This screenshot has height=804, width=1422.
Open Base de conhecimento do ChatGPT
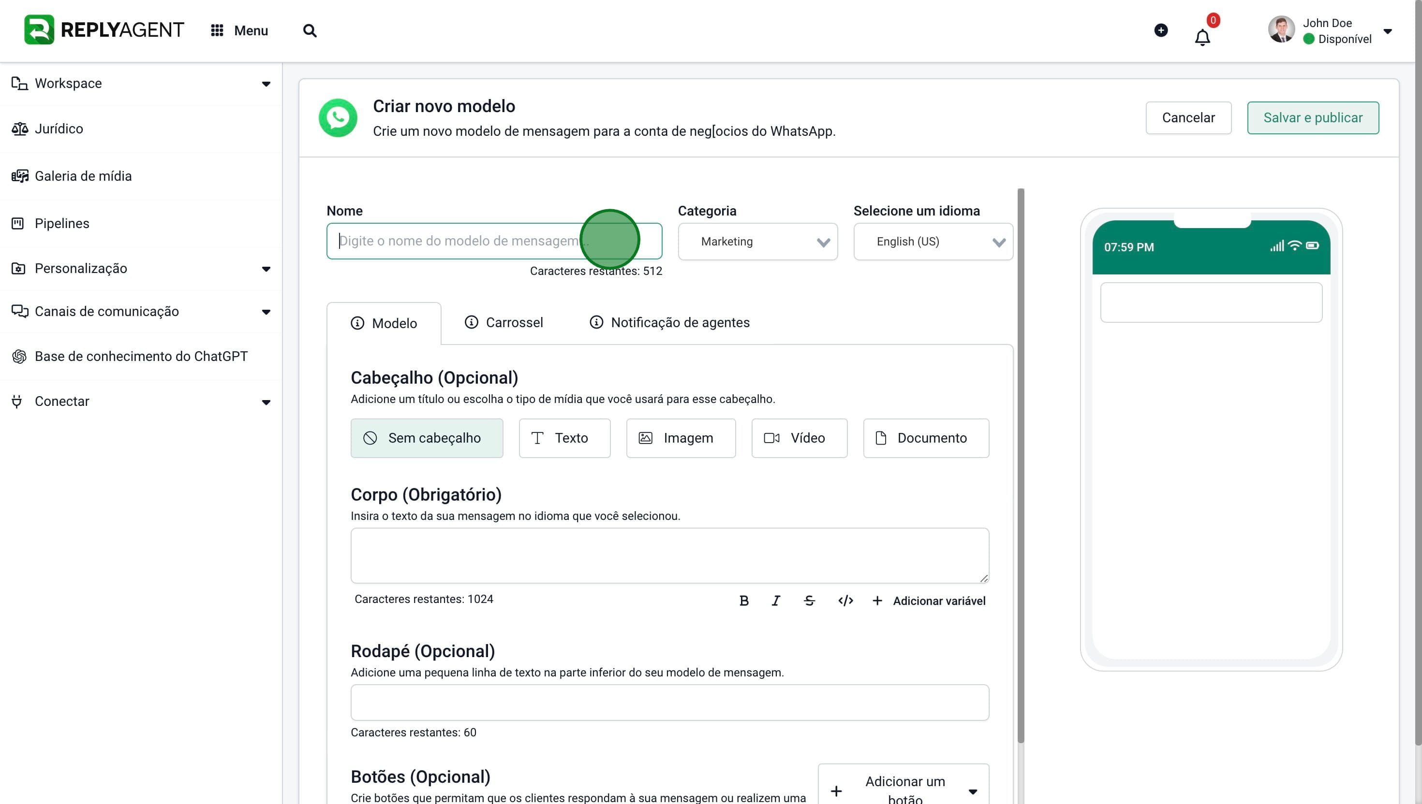[141, 357]
